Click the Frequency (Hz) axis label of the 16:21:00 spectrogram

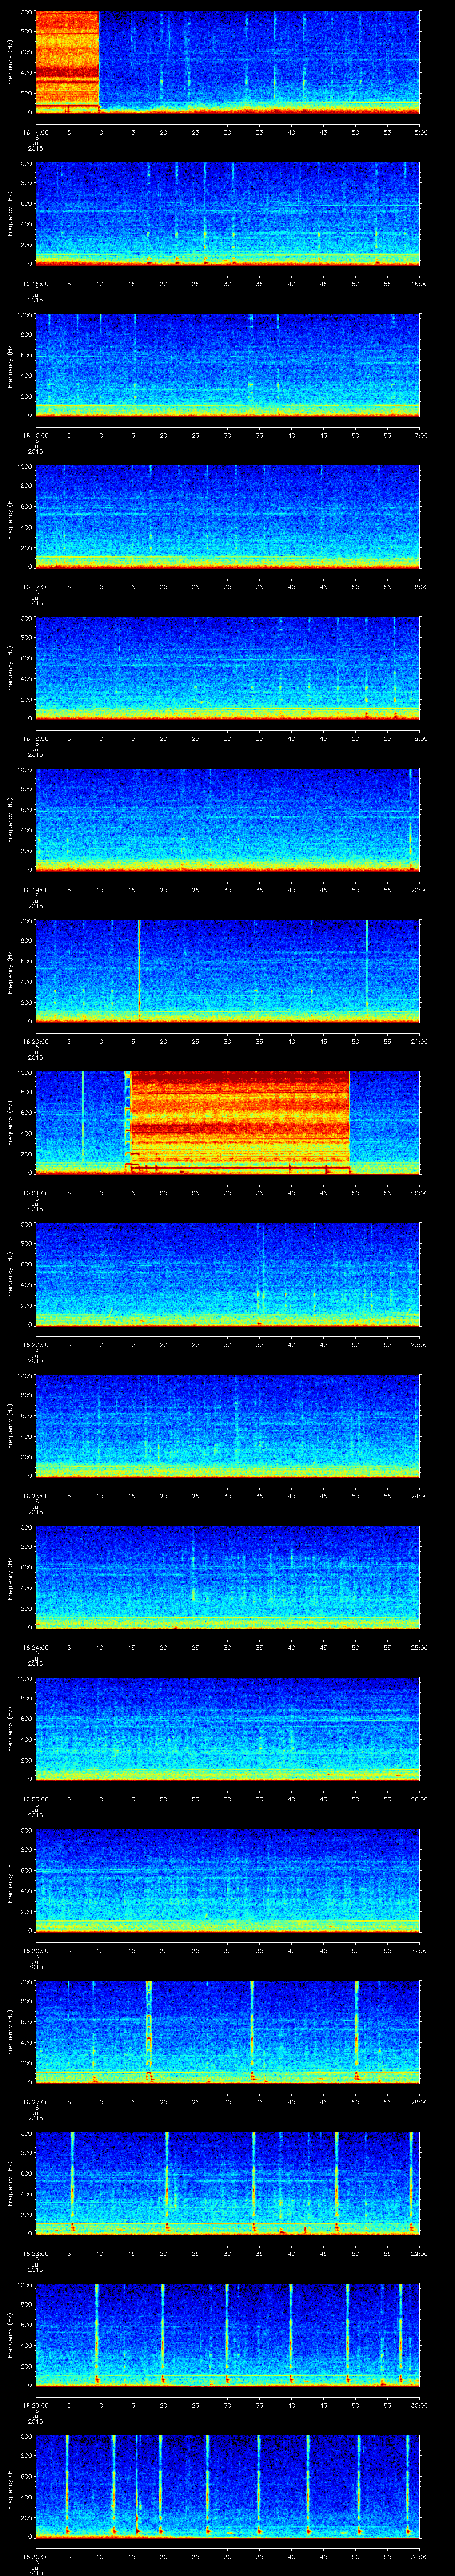[x=10, y=1122]
